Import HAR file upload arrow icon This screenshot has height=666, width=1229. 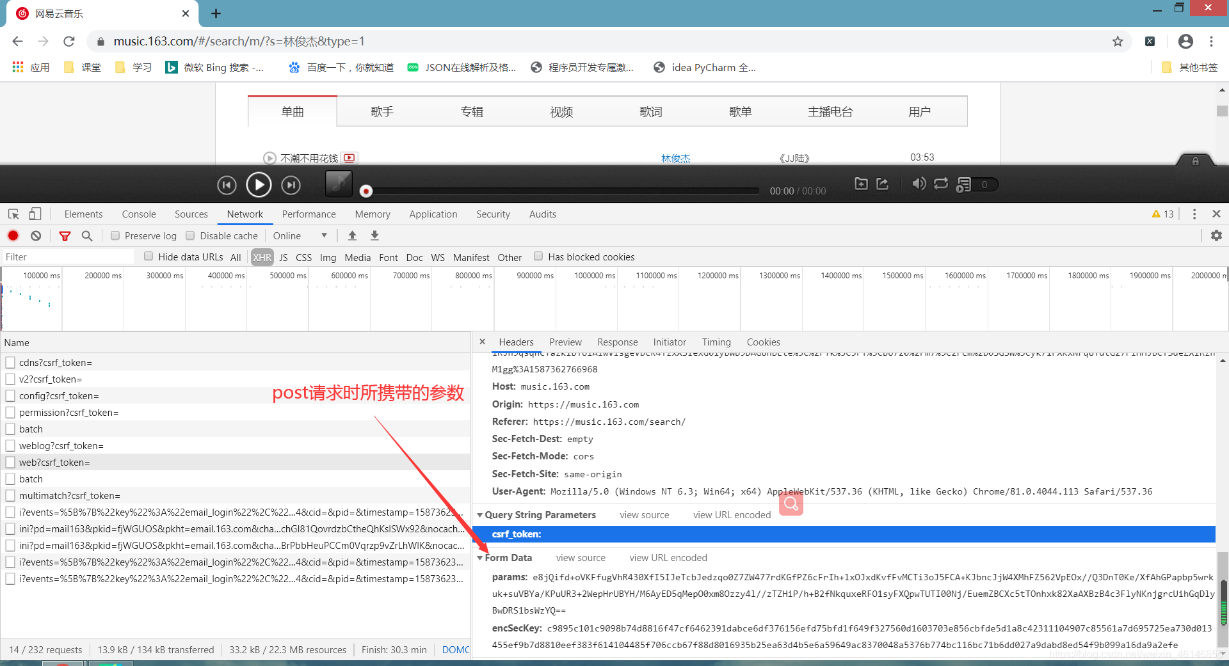pos(352,235)
